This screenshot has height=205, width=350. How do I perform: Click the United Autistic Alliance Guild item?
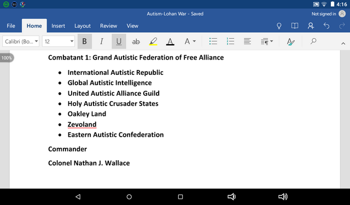113,93
